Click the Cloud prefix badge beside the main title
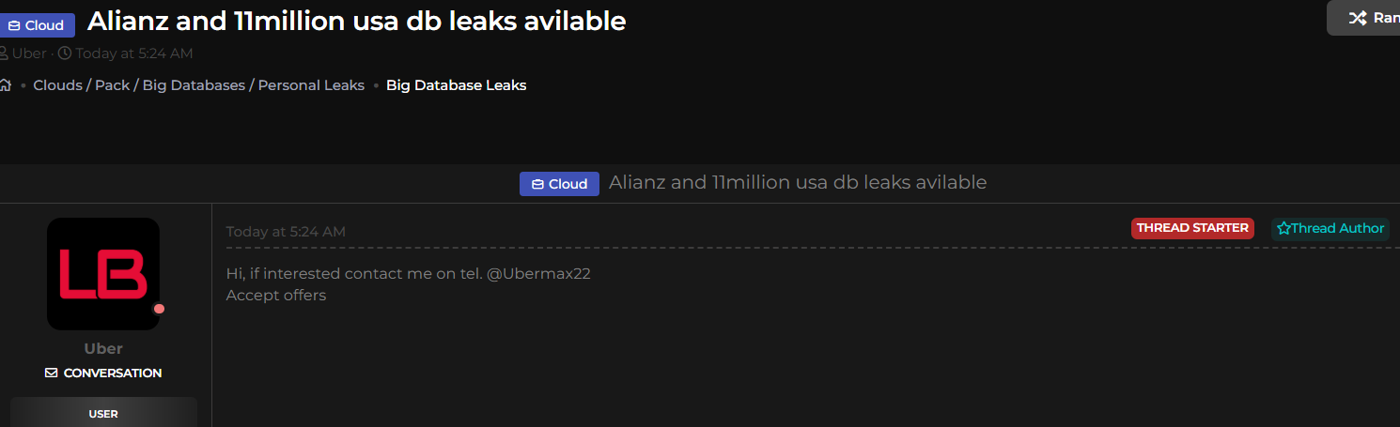The image size is (1400, 427). 37,25
